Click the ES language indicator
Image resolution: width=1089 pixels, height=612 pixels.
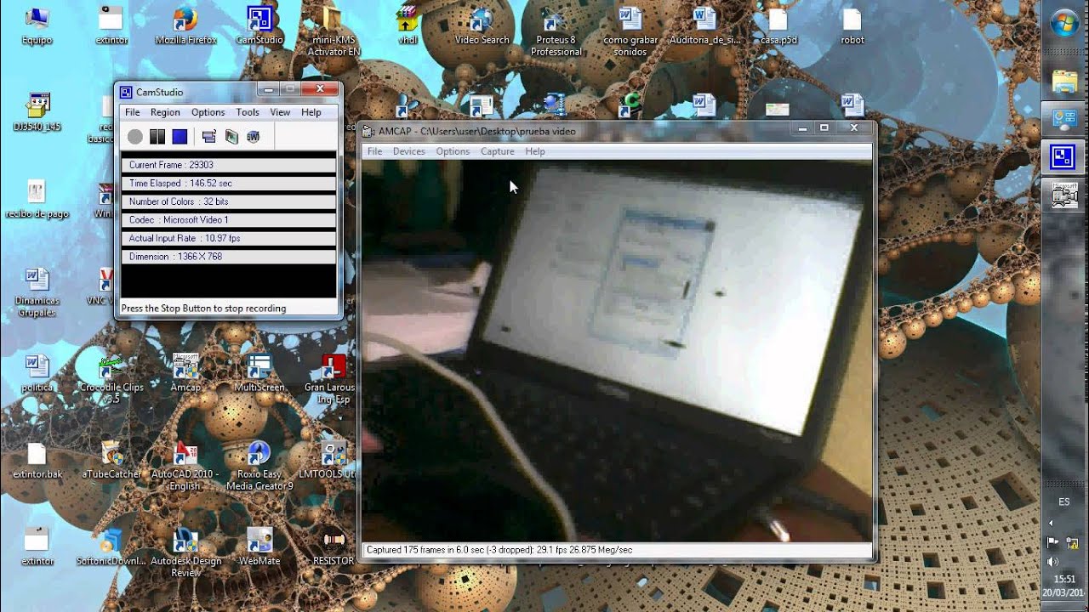click(1064, 502)
